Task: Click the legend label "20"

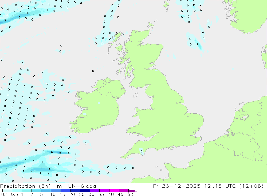Action: coord(72,194)
